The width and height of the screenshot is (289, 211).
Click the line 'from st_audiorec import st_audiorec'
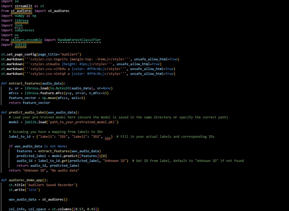tap(35, 11)
